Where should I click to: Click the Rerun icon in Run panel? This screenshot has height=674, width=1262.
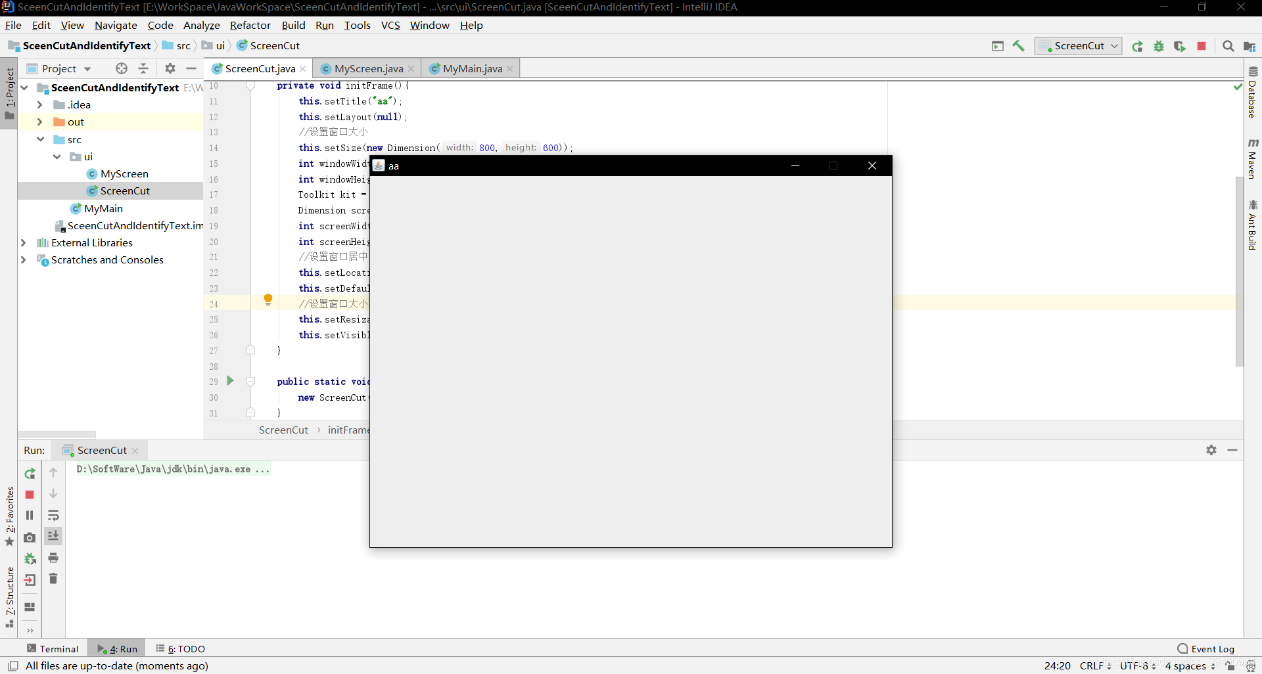coord(30,474)
